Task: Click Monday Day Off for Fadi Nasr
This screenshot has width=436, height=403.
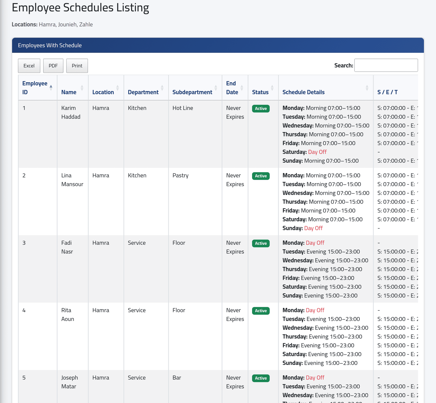Action: pos(315,243)
